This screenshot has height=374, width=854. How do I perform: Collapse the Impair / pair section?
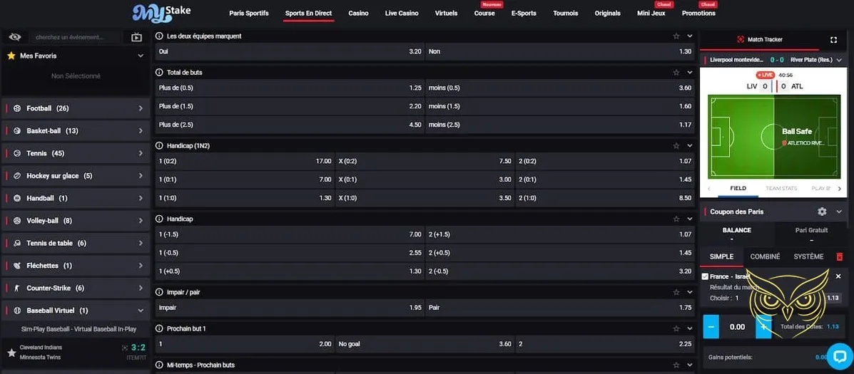point(689,292)
